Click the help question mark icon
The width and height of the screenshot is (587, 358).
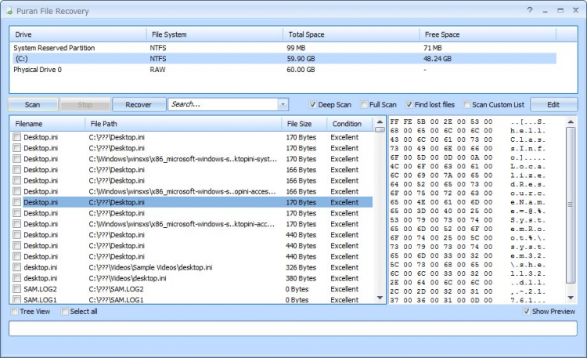click(x=530, y=11)
